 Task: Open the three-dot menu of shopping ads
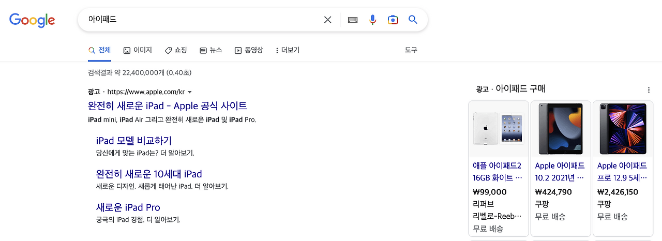(x=649, y=90)
